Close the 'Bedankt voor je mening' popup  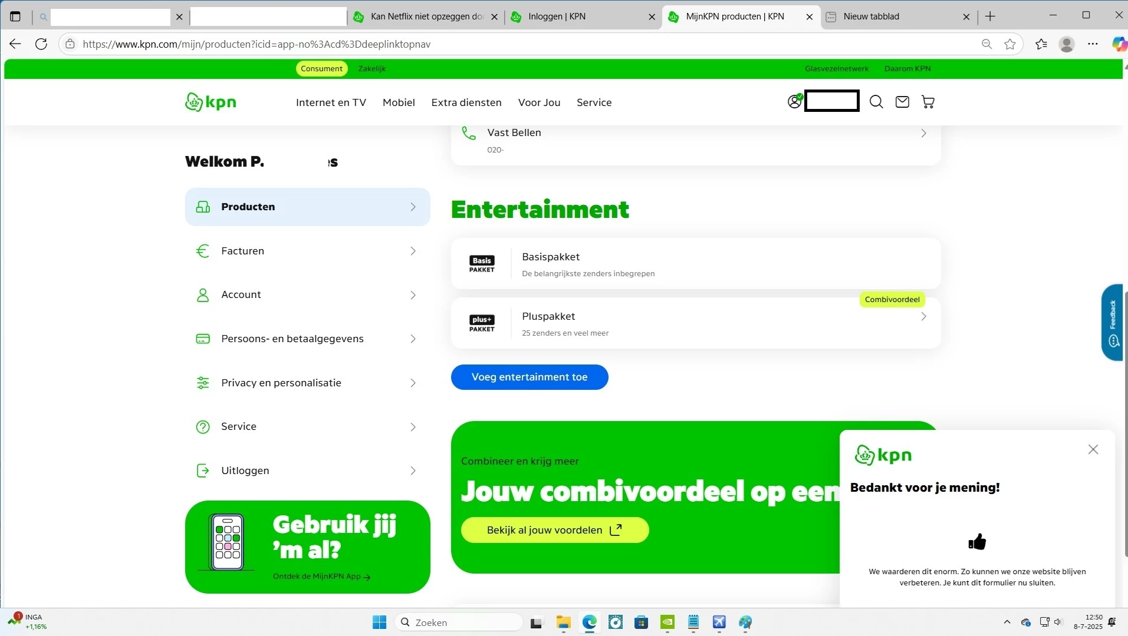tap(1093, 449)
